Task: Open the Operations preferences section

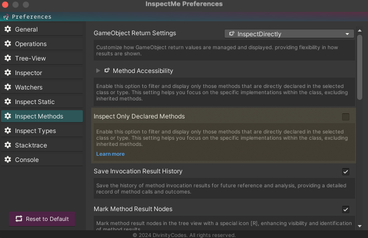Action: click(x=42, y=43)
